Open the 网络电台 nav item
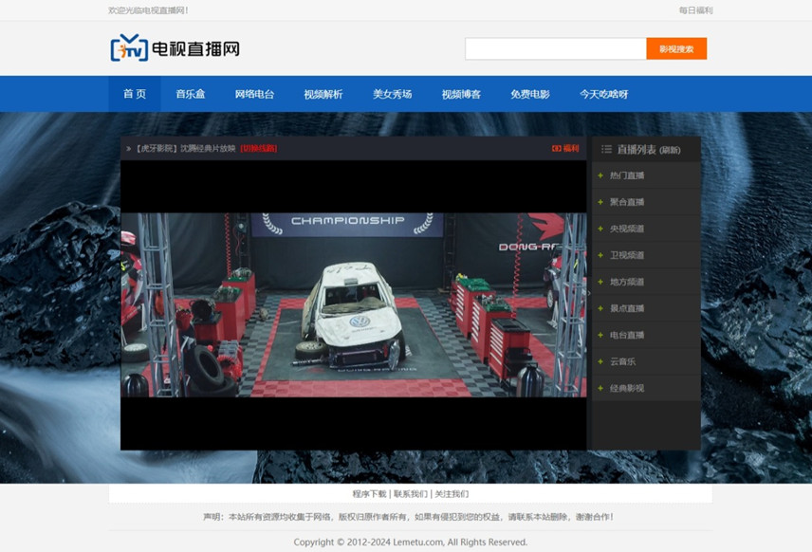The width and height of the screenshot is (812, 552). [254, 94]
